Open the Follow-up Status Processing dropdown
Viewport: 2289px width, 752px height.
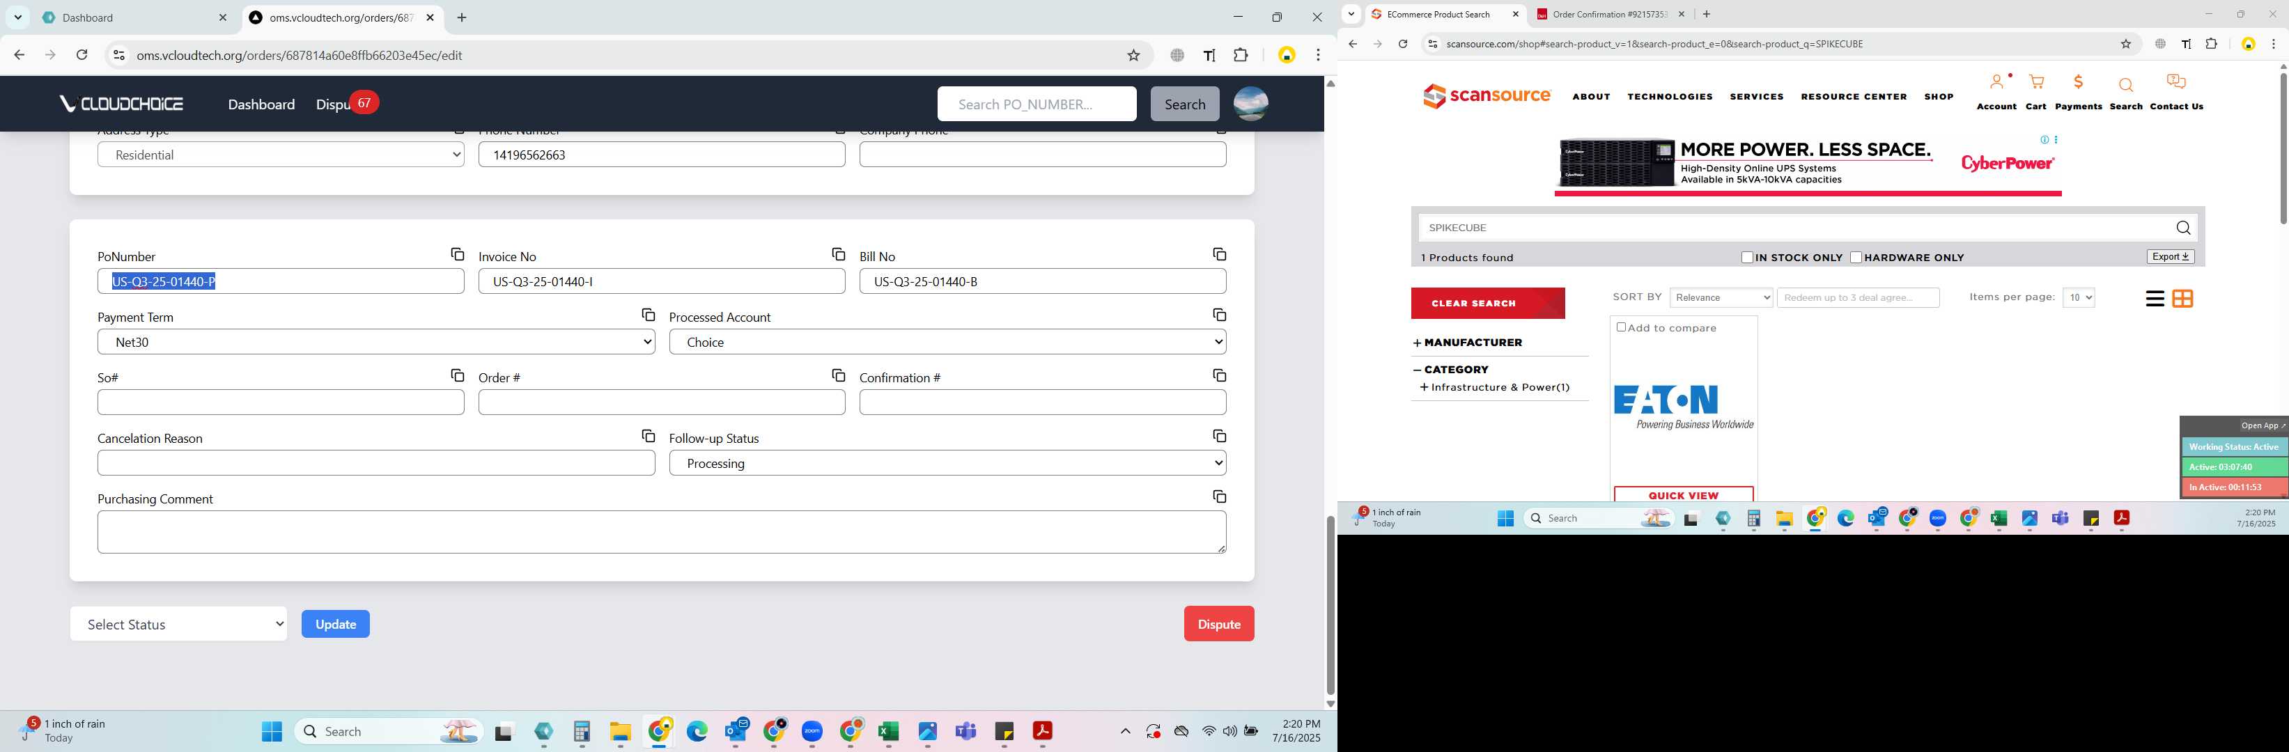tap(947, 462)
